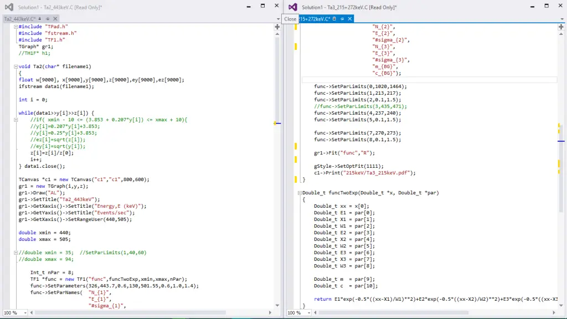
Task: Click the line 'int i = 0;'
Action: click(33, 100)
